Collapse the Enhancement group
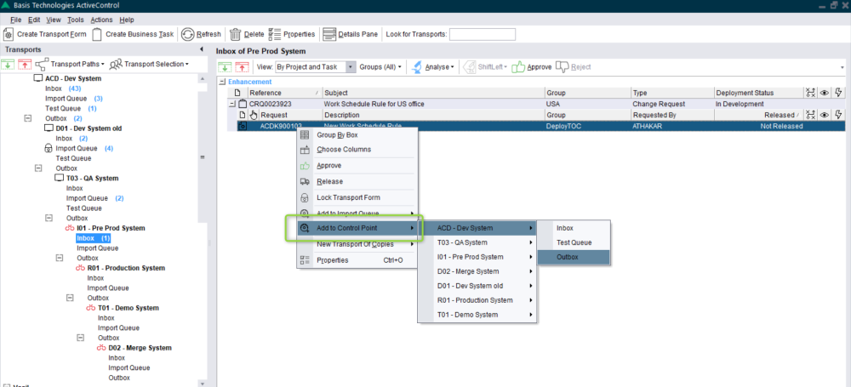Image resolution: width=851 pixels, height=387 pixels. point(222,82)
